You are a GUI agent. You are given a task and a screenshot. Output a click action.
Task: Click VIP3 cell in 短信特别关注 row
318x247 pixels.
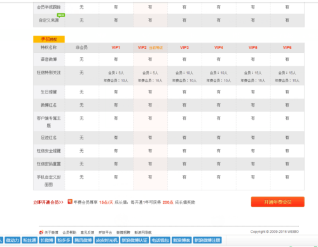[184, 76]
